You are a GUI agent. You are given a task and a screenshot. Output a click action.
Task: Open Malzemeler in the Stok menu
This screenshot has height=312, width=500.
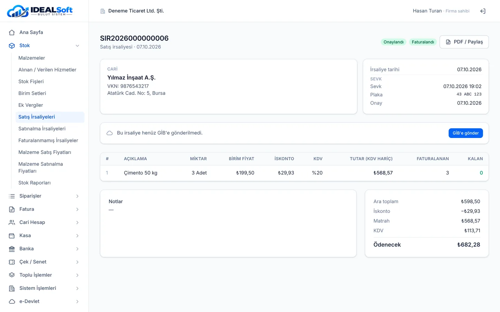point(50,58)
